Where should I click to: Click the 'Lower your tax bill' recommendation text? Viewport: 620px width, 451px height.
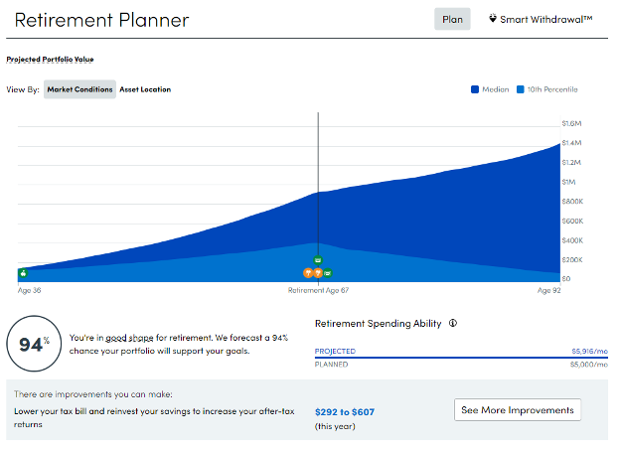(x=154, y=418)
